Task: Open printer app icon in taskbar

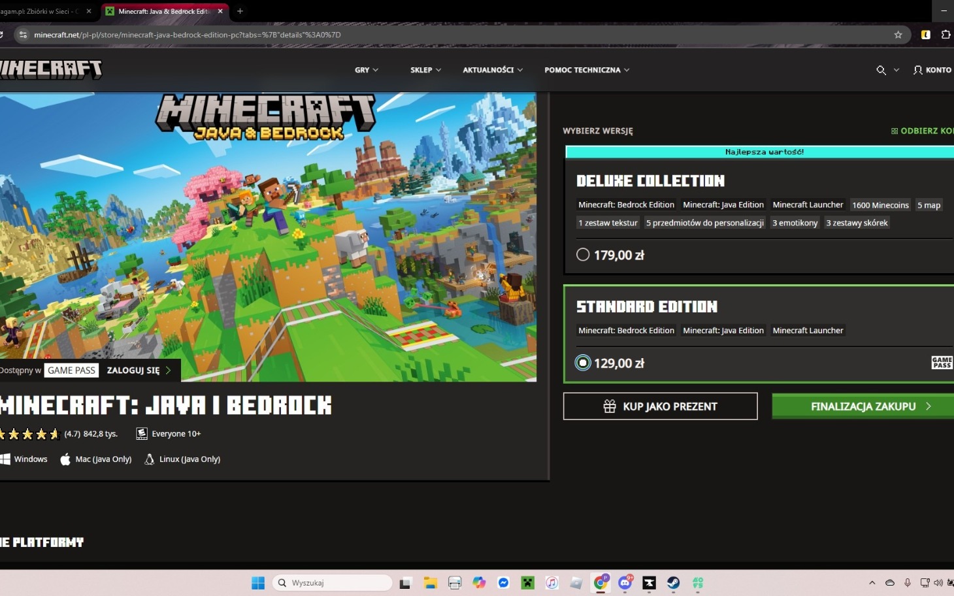Action: 455,583
